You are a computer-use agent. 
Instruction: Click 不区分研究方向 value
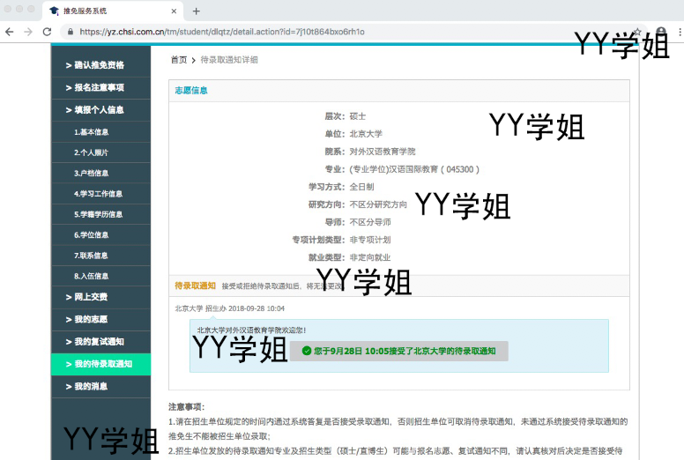coord(378,204)
